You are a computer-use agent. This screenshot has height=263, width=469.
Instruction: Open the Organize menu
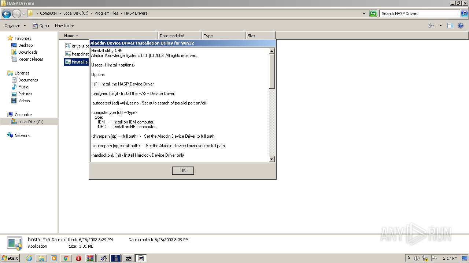coord(15,26)
